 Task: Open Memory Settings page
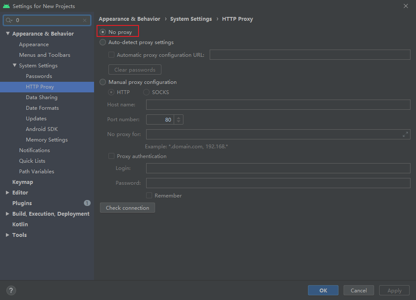[x=47, y=140]
